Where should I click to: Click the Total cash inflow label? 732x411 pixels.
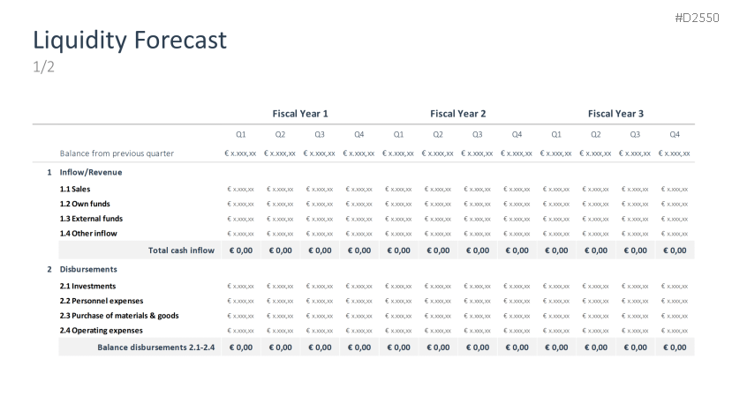(x=181, y=250)
